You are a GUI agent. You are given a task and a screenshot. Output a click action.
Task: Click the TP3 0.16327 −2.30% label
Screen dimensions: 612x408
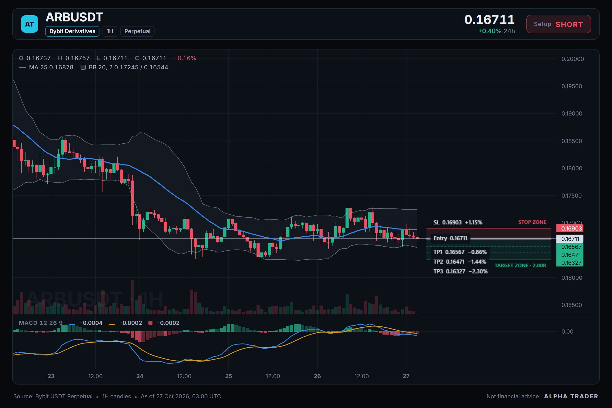460,271
